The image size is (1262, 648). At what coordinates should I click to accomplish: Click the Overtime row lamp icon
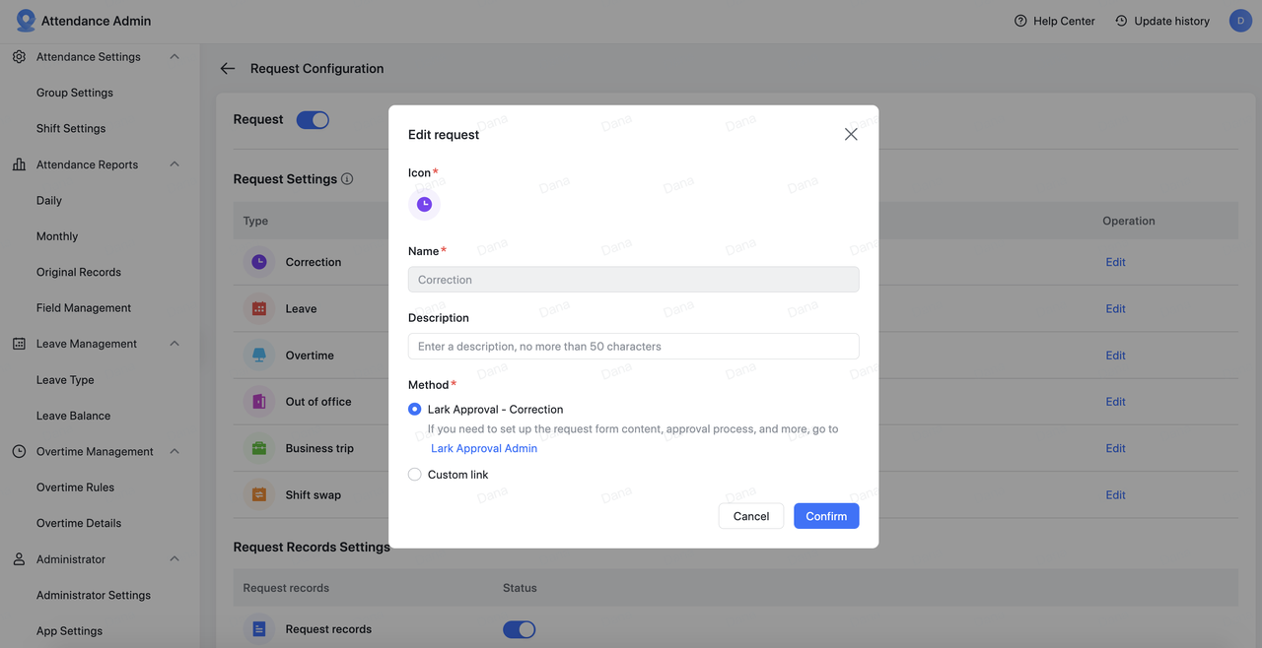(259, 356)
